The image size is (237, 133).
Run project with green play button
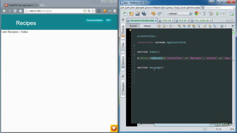coord(217,14)
